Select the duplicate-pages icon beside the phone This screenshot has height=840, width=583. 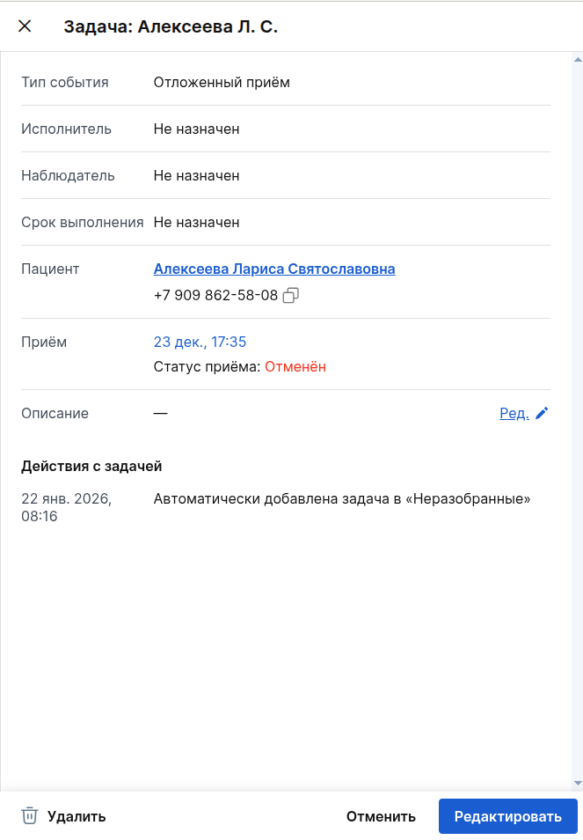point(291,295)
